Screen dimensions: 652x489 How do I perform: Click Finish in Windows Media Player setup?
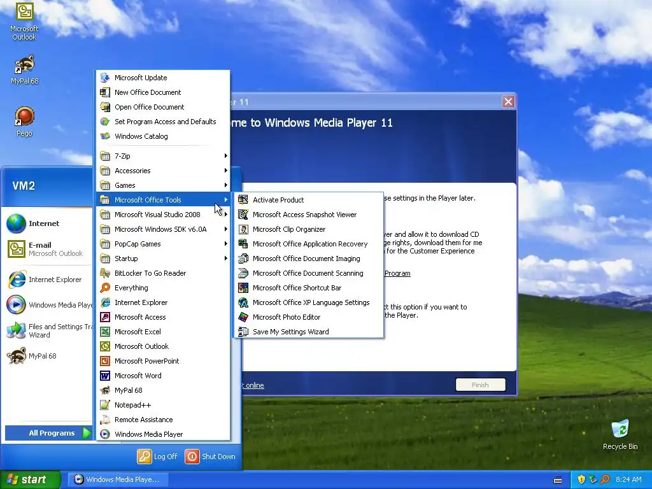pyautogui.click(x=480, y=385)
